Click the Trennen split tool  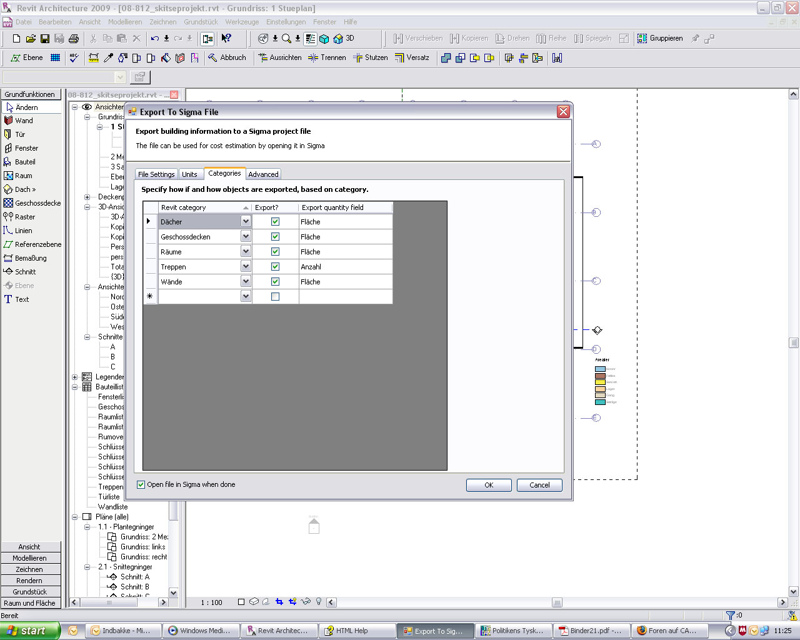click(x=327, y=57)
